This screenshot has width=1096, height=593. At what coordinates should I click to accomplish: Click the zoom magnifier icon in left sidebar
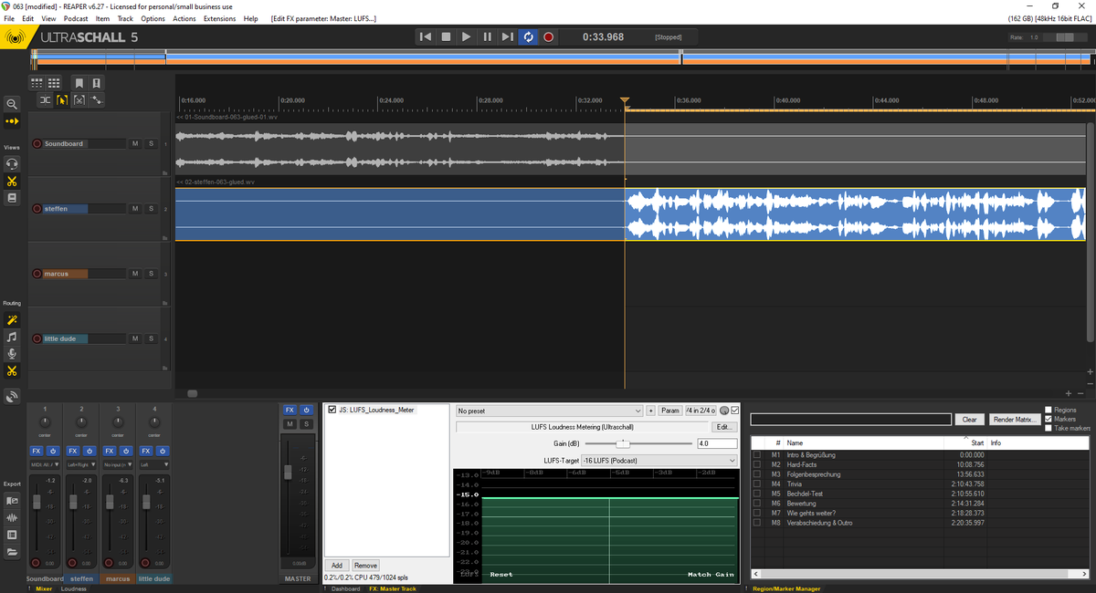click(12, 104)
